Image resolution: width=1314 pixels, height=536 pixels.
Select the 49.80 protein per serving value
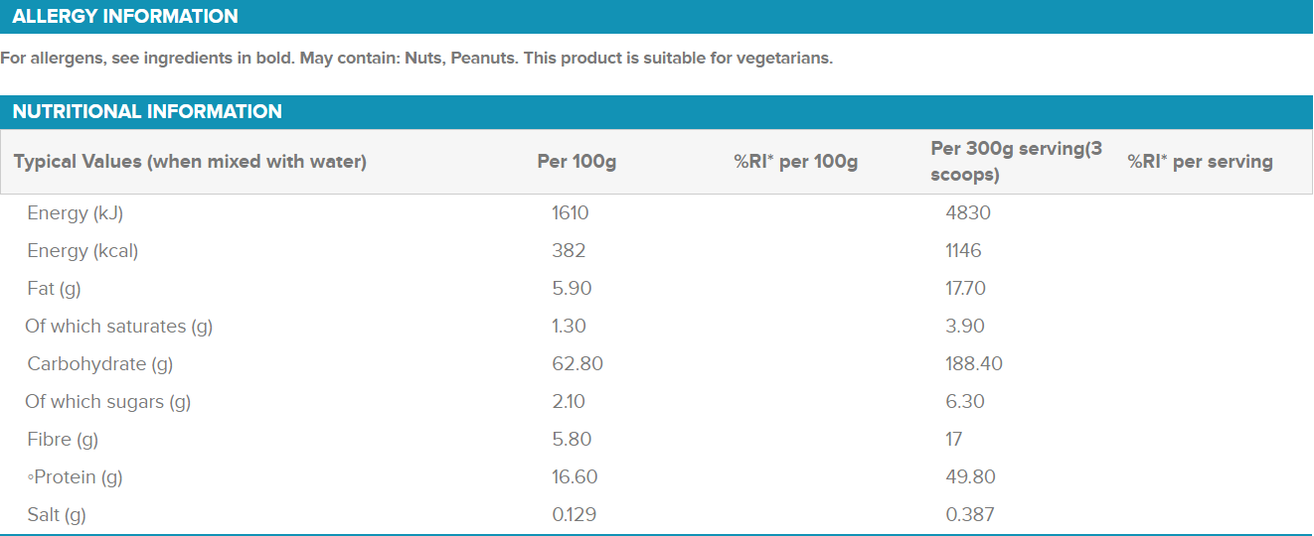tap(970, 477)
